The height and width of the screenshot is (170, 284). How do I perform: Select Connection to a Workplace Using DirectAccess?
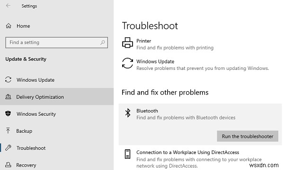pyautogui.click(x=187, y=153)
